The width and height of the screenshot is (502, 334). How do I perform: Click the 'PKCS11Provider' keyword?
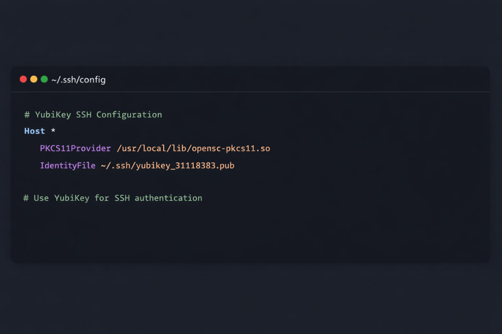pos(75,148)
